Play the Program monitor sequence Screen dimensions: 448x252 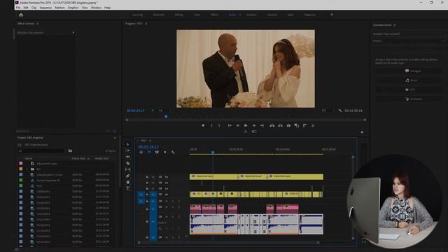coord(246,125)
